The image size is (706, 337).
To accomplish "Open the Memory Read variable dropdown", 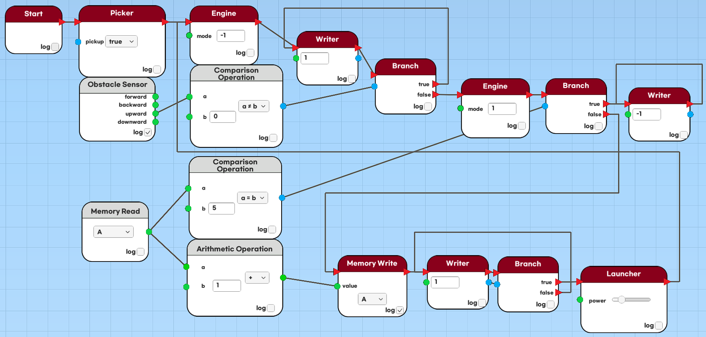I will (x=113, y=232).
